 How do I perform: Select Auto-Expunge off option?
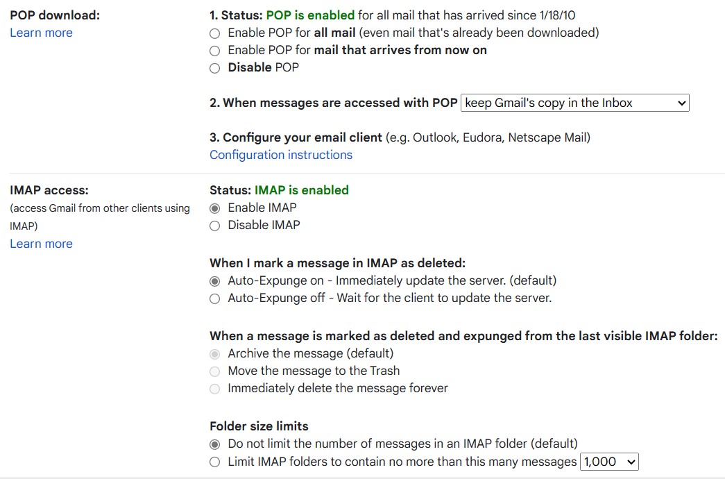pyautogui.click(x=215, y=298)
